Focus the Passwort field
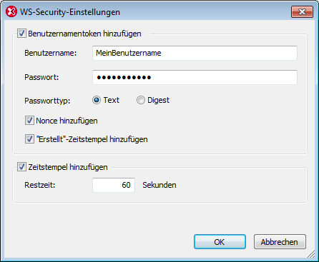Viewport: 319px width, 262px height. pos(195,77)
